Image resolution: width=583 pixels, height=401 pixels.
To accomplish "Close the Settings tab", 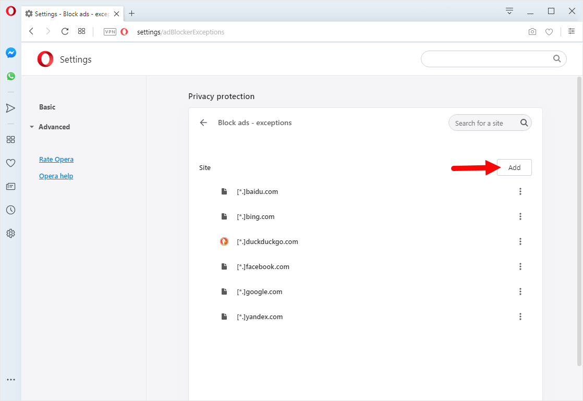I will coord(116,14).
